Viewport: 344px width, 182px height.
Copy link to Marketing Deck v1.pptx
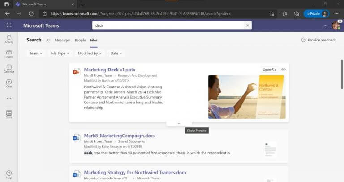tap(284, 70)
